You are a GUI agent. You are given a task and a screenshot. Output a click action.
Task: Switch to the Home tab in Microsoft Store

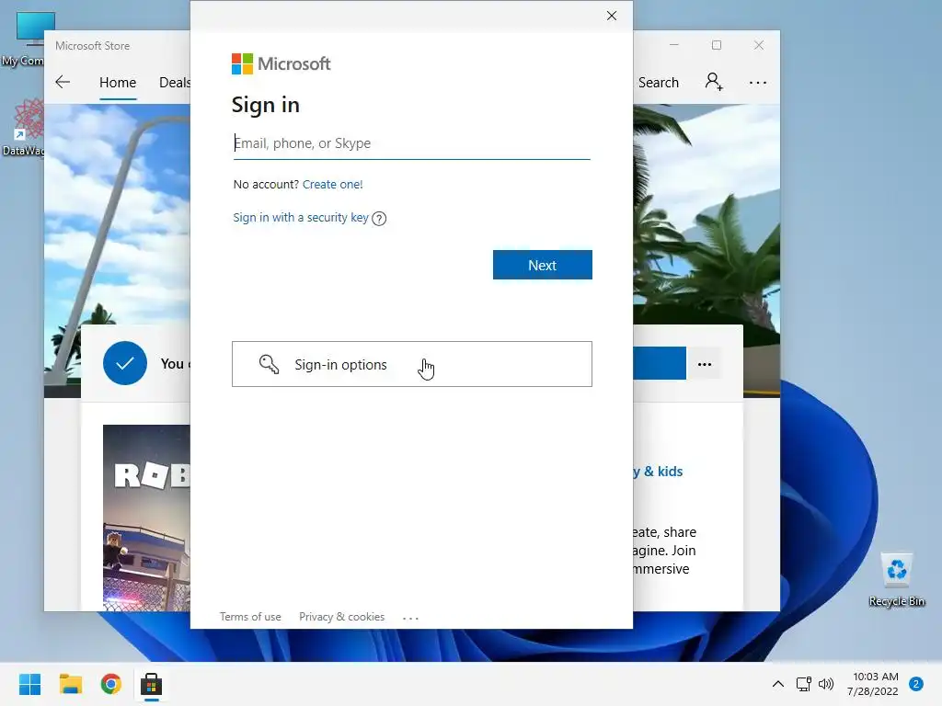[x=118, y=83]
